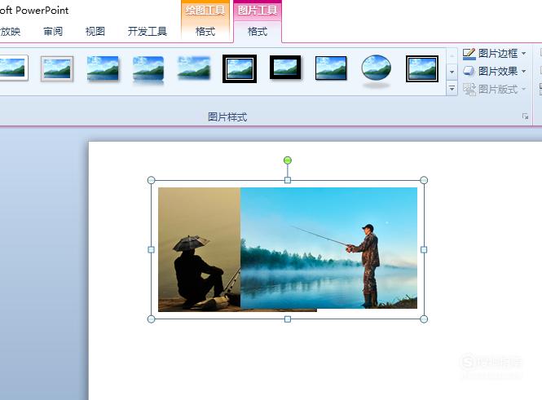Apply the thick black matte frame style
Image resolution: width=542 pixels, height=400 pixels.
pyautogui.click(x=285, y=68)
